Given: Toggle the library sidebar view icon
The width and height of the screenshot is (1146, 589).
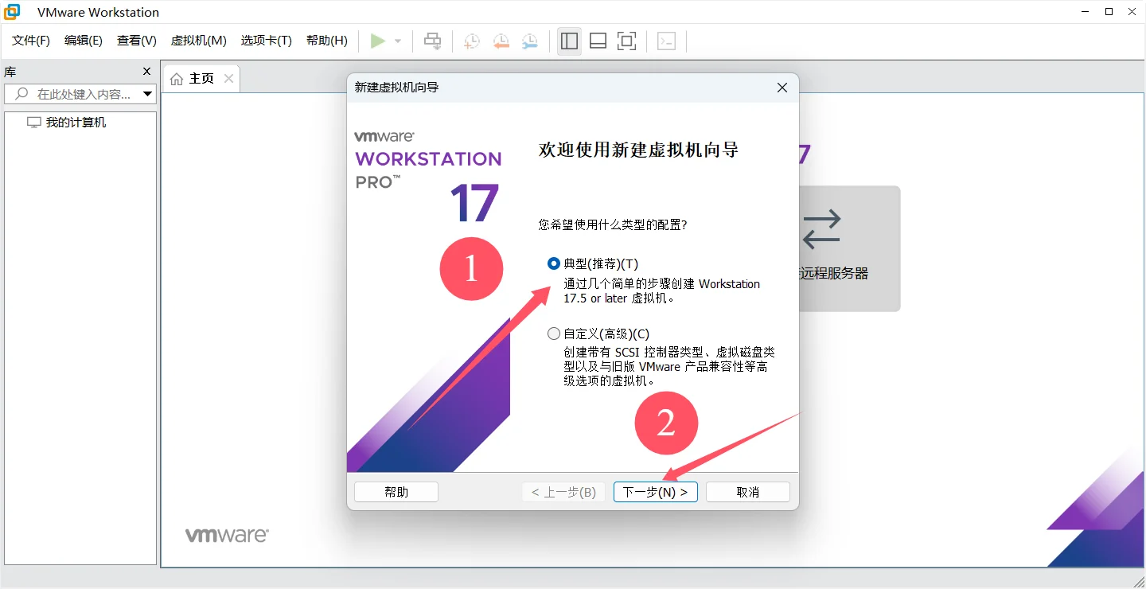Looking at the screenshot, I should pos(569,41).
